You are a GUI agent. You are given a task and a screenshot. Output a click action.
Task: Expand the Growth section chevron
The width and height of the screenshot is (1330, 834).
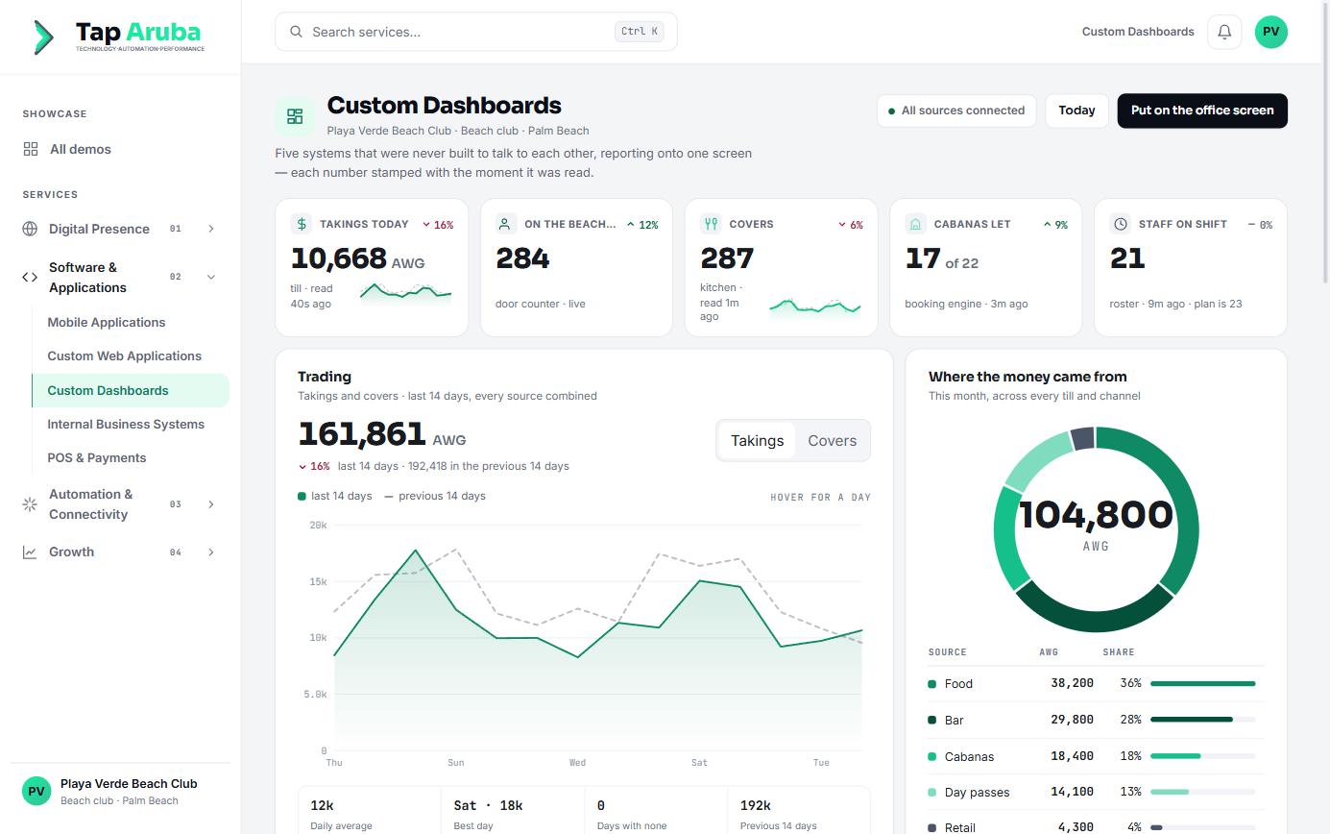[210, 552]
